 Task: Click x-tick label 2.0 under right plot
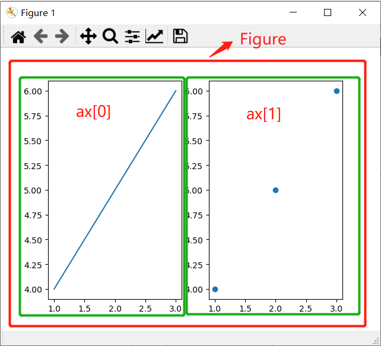click(275, 309)
